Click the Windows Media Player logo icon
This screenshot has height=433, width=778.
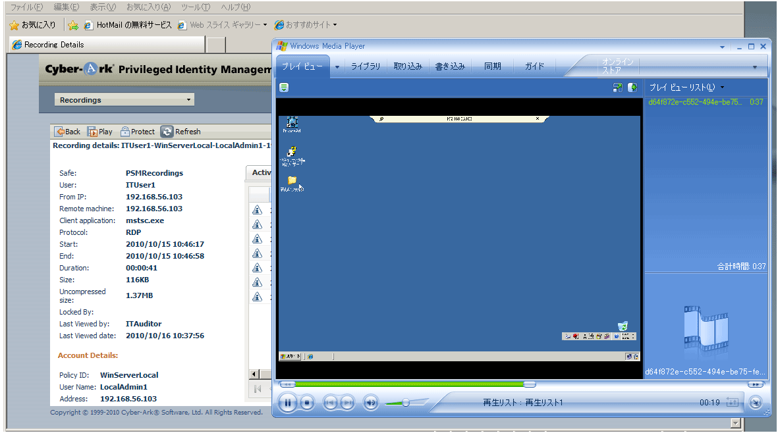pyautogui.click(x=282, y=46)
